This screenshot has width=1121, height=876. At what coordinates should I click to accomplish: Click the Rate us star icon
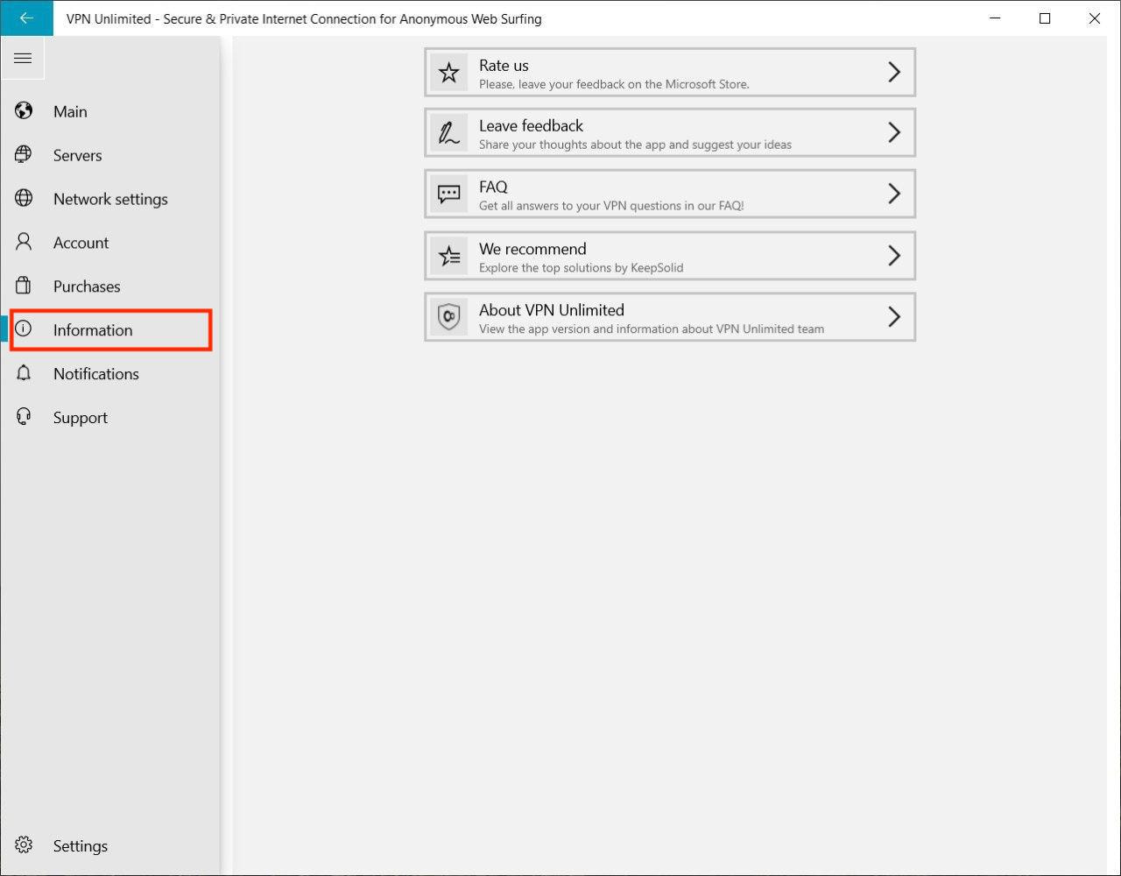(449, 72)
